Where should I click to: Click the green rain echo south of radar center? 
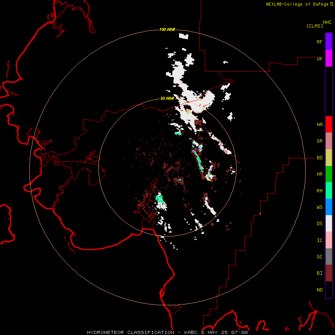[159, 198]
